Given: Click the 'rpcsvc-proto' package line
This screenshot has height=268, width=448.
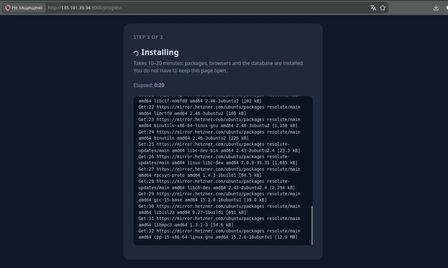Looking at the screenshot, I should (x=200, y=175).
